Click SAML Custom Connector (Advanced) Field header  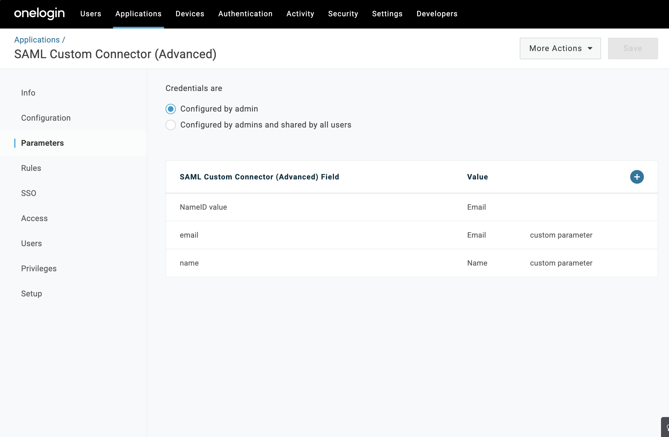pyautogui.click(x=259, y=177)
